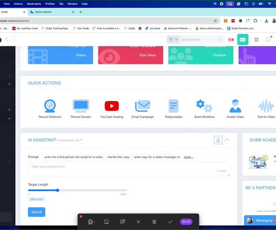
Task: Click the webcam selector in recorder bar
Action: [x=91, y=222]
